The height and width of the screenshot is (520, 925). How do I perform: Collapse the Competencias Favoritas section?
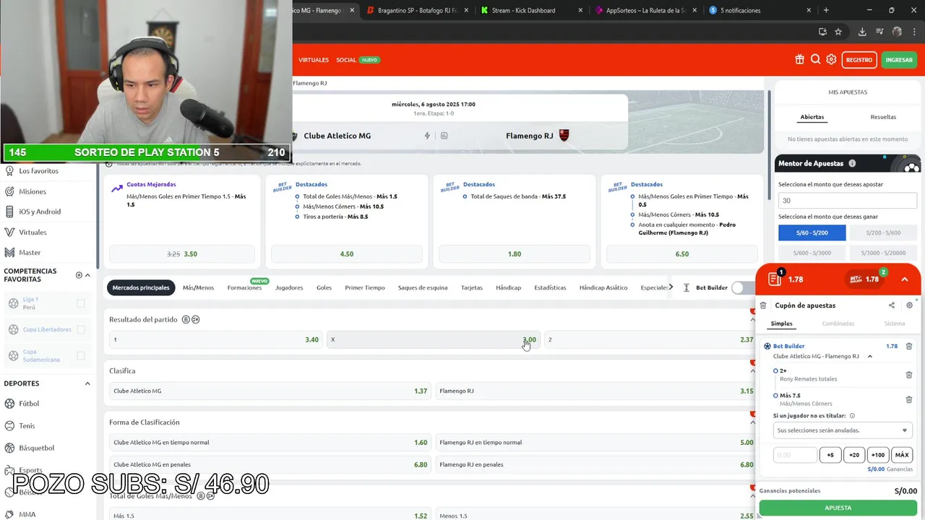(87, 275)
